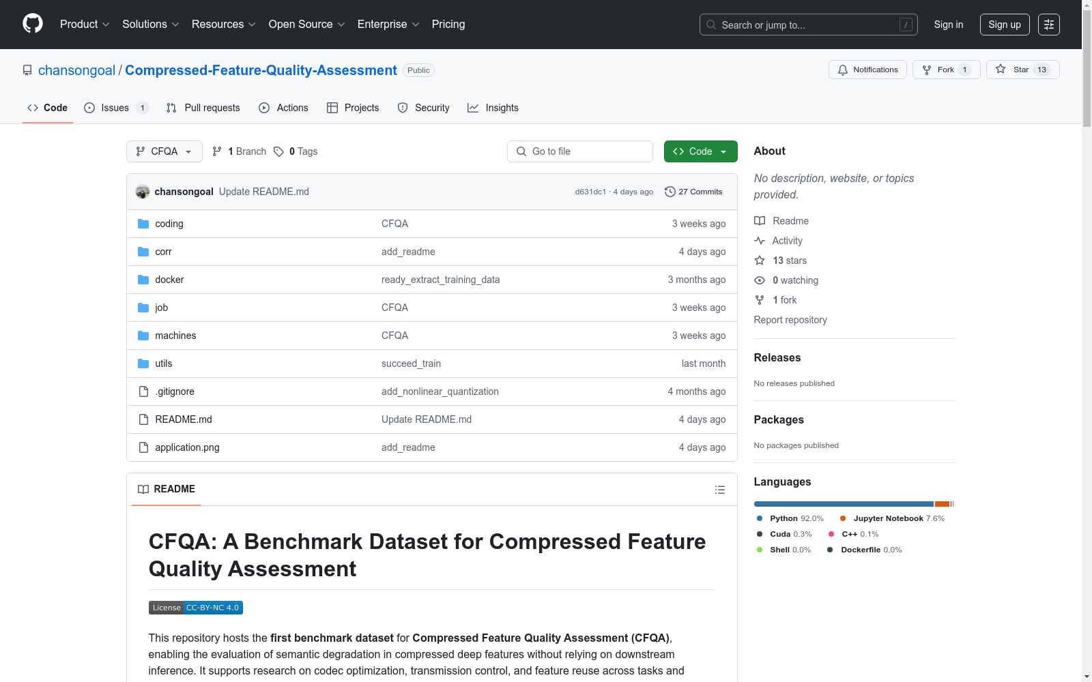Open Compressed-Feature-Quality-Assessment repository link
This screenshot has width=1092, height=682.
pos(261,70)
